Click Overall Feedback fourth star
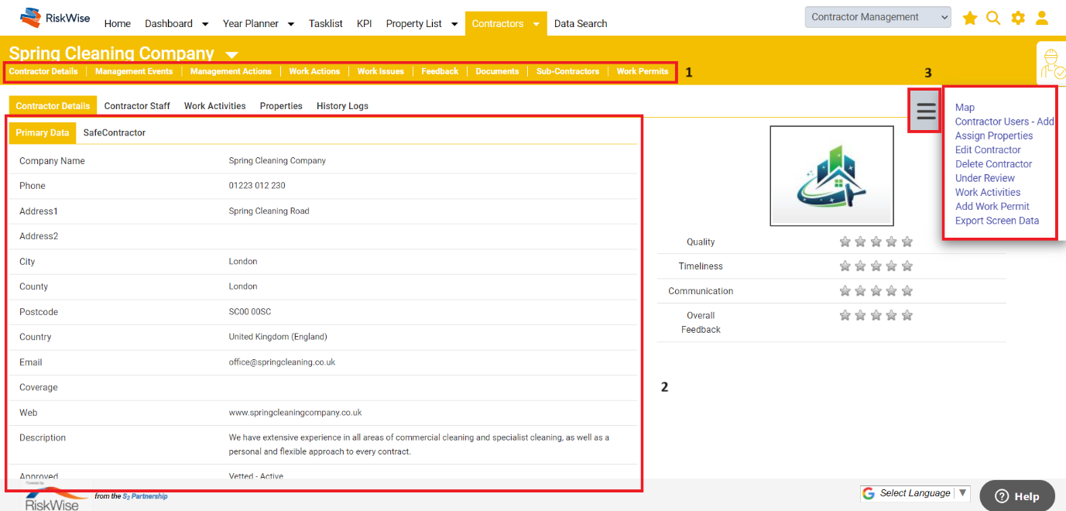1066x511 pixels. 892,315
